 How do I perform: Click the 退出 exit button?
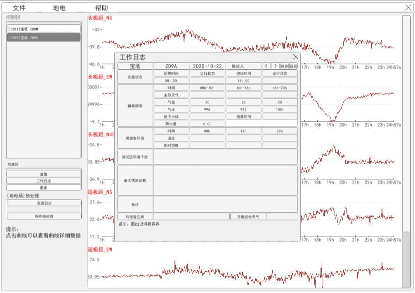44,187
